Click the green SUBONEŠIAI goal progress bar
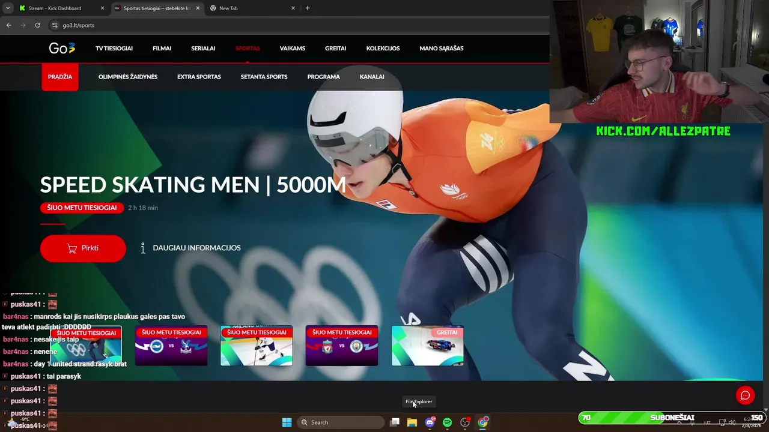 coord(672,418)
